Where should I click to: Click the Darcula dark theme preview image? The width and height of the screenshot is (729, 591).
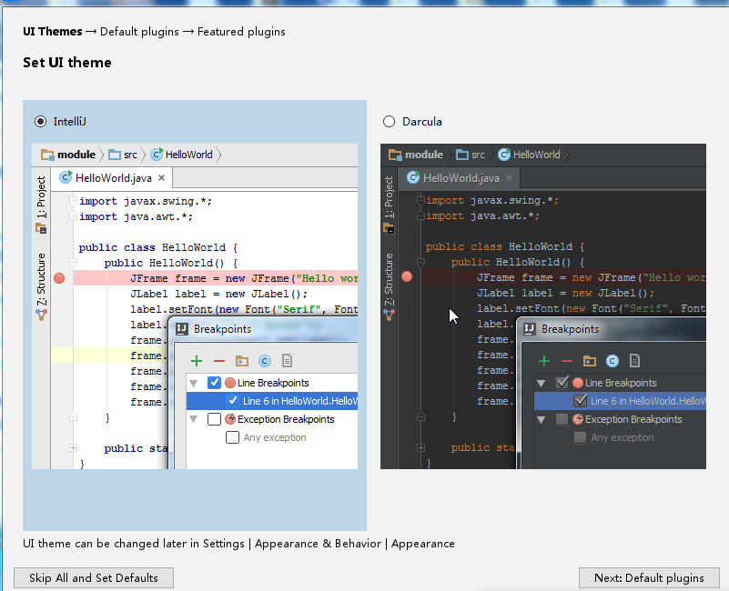(x=543, y=306)
